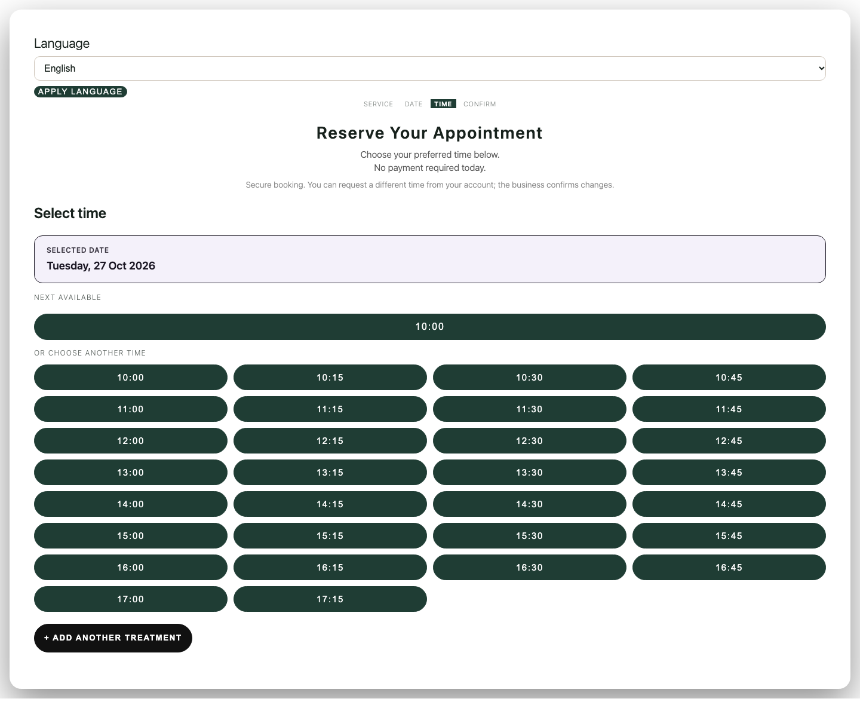Select the 16:45 time slot
The image size is (860, 717).
point(729,568)
